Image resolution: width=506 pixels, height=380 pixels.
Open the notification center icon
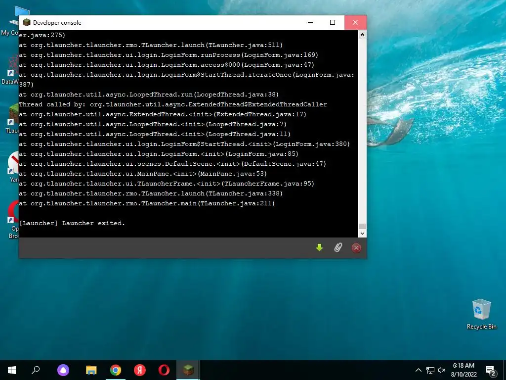point(491,370)
